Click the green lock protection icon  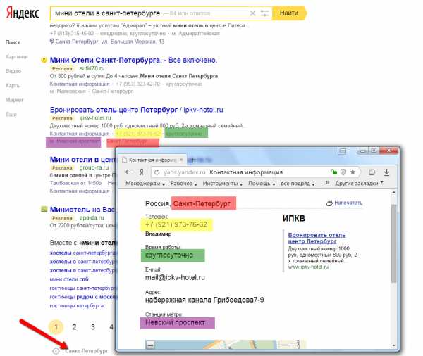tap(333, 172)
